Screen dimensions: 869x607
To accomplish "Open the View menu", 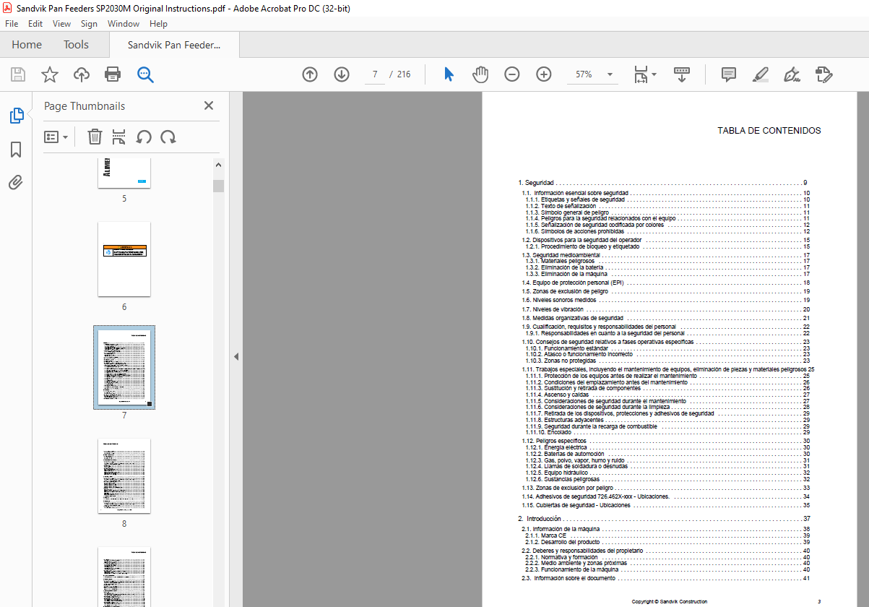I will pos(61,24).
